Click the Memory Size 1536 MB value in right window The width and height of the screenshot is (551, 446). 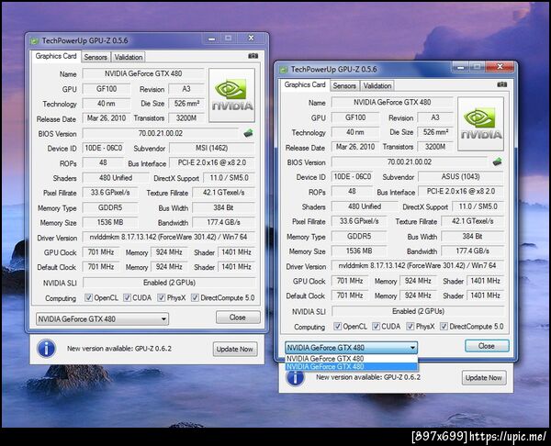point(359,251)
